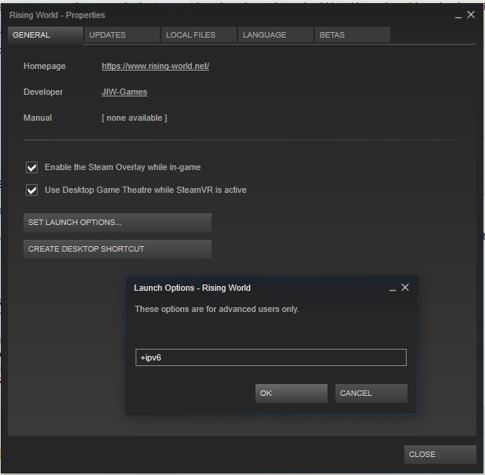
Task: Open the rising-world.net homepage link
Action: pyautogui.click(x=155, y=67)
